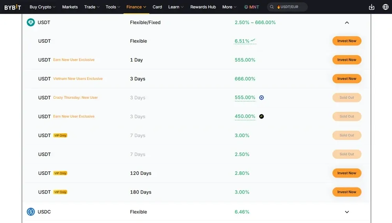Click the USDT/EUR search field
Viewport: 392px width, 223px height.
tap(289, 7)
